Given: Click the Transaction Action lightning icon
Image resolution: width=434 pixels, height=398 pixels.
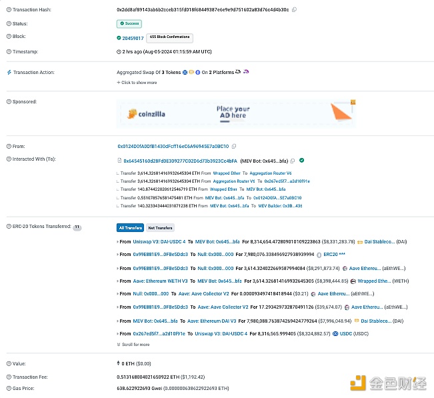Looking at the screenshot, I should pos(9,72).
